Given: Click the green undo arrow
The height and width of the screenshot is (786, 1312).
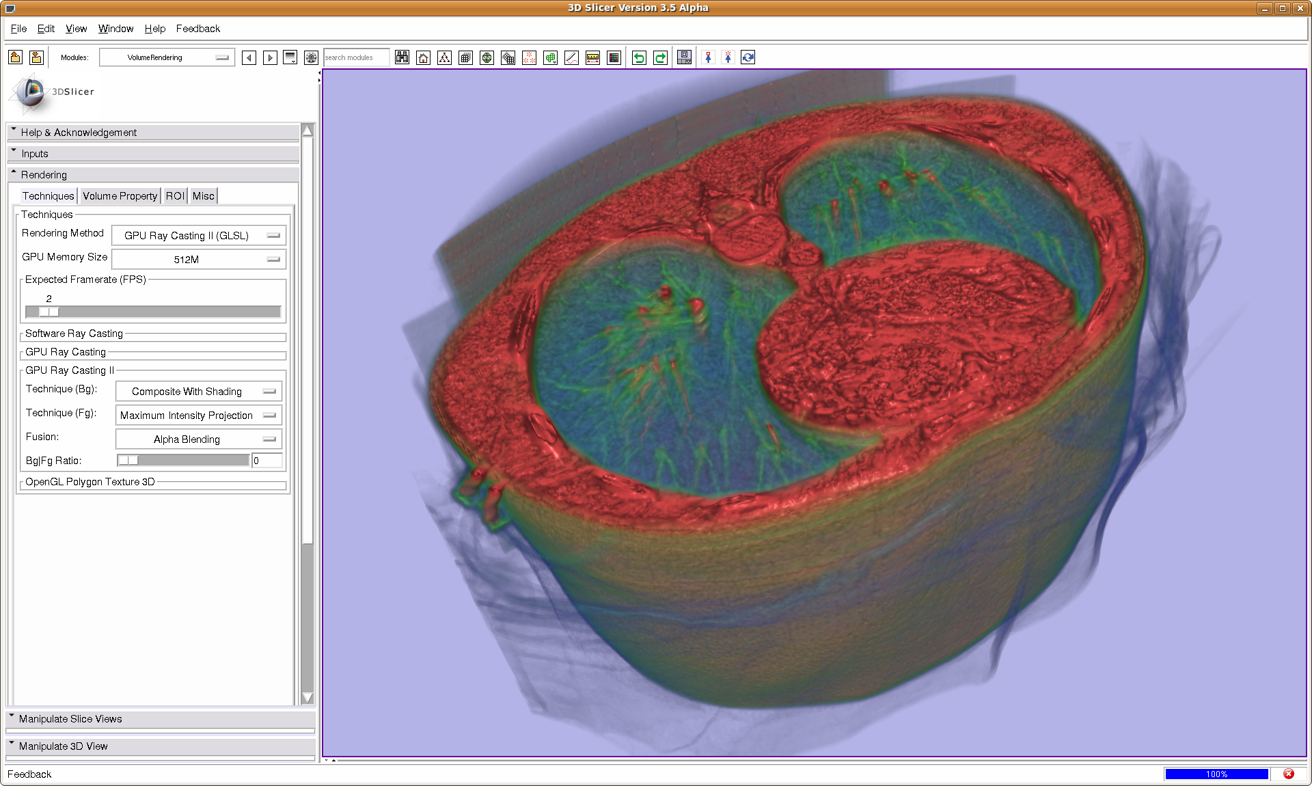Looking at the screenshot, I should click(639, 57).
